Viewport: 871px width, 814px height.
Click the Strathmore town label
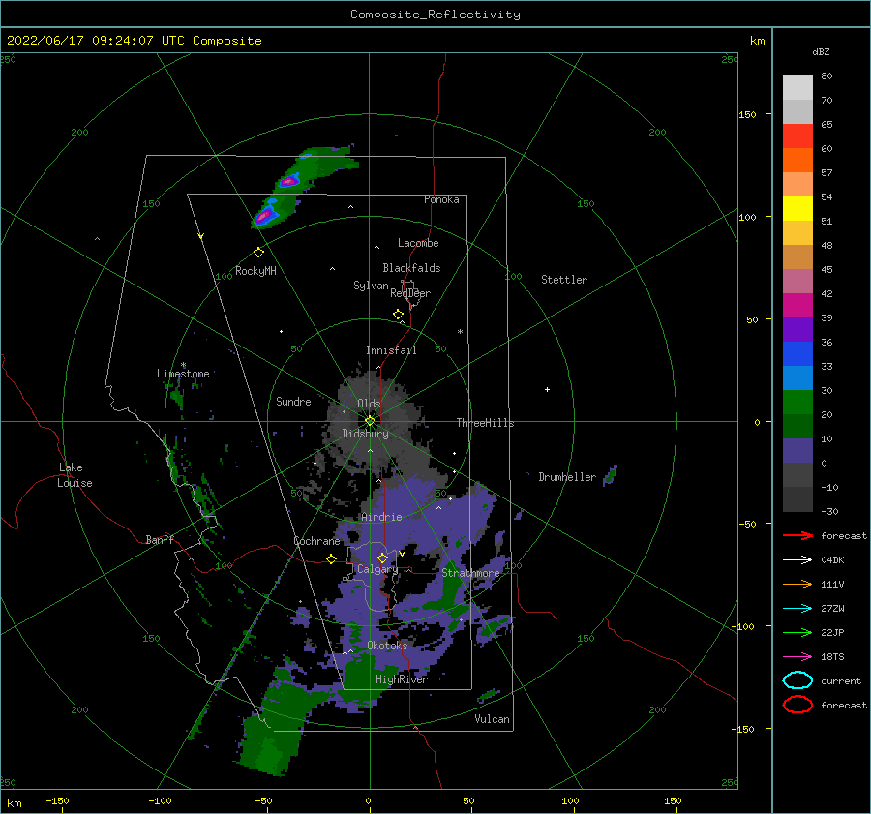470,573
